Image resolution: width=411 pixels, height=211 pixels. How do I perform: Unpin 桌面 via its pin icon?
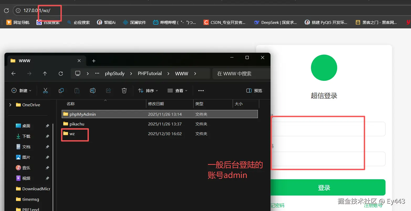click(47, 126)
